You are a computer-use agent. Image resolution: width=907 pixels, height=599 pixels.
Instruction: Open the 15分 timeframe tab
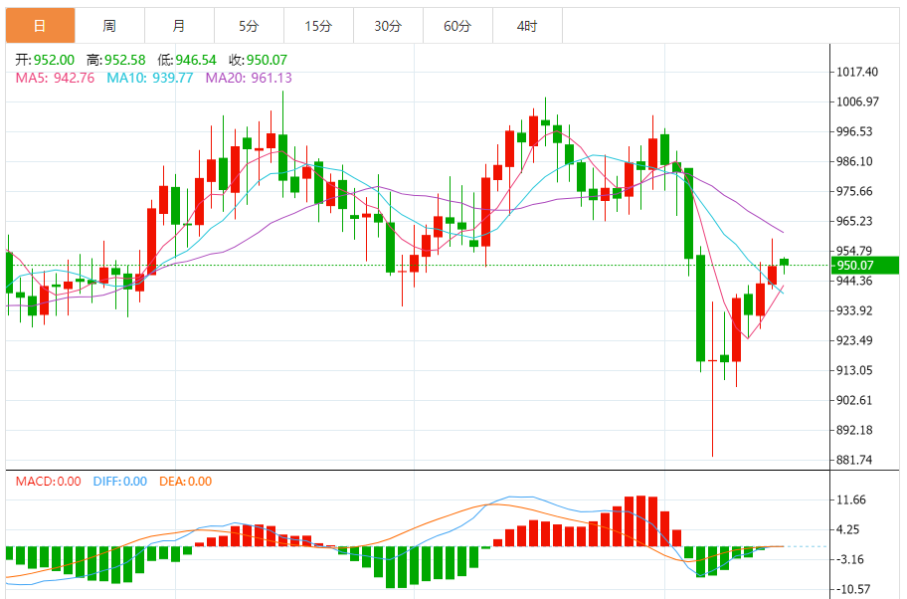[318, 26]
